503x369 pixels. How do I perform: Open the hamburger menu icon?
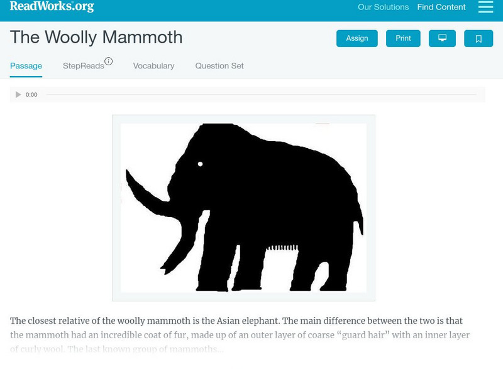click(x=485, y=7)
